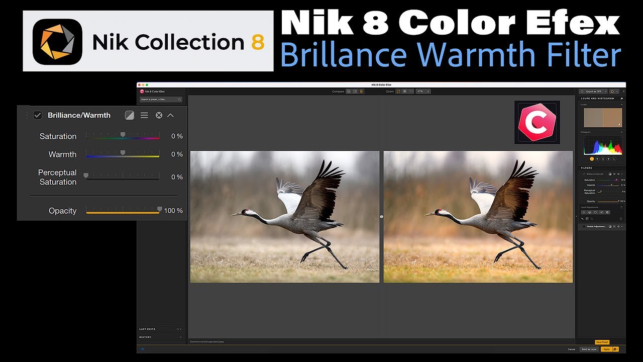Click the Warmth slider in right sidebar
The height and width of the screenshot is (362, 643).
(608, 185)
